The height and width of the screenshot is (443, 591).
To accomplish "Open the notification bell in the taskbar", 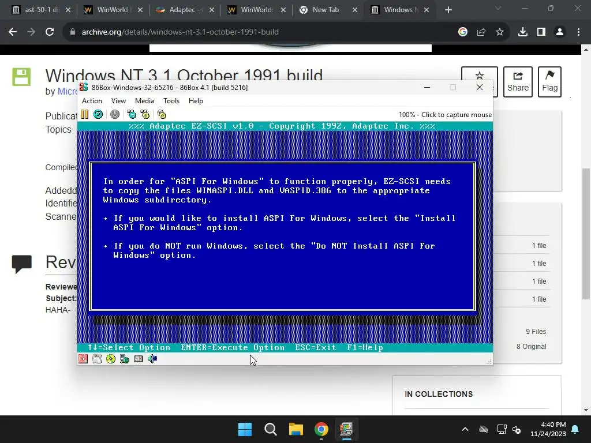I will (x=575, y=429).
